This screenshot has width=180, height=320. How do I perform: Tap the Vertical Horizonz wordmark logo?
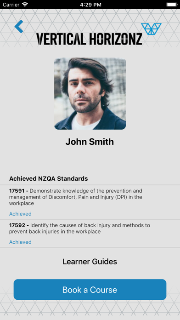click(89, 39)
